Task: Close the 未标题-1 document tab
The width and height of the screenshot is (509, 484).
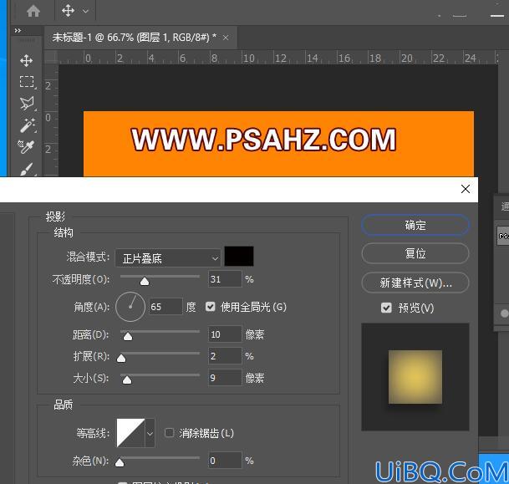Action: tap(226, 38)
